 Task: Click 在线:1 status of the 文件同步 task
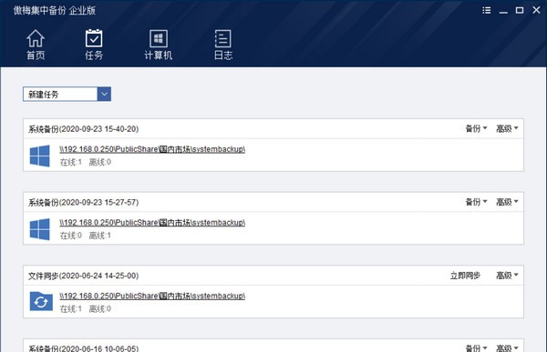tap(71, 309)
